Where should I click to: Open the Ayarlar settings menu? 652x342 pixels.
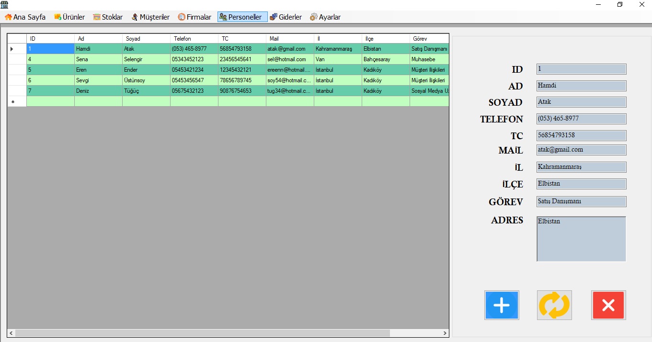(325, 17)
